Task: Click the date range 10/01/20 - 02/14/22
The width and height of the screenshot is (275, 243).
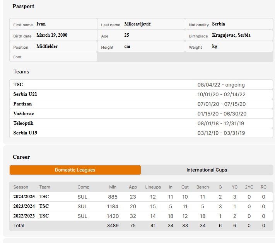Action: (222, 94)
